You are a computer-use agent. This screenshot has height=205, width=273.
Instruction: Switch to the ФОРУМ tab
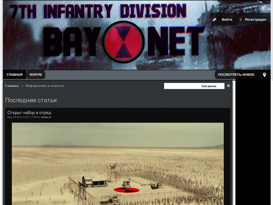tap(35, 75)
